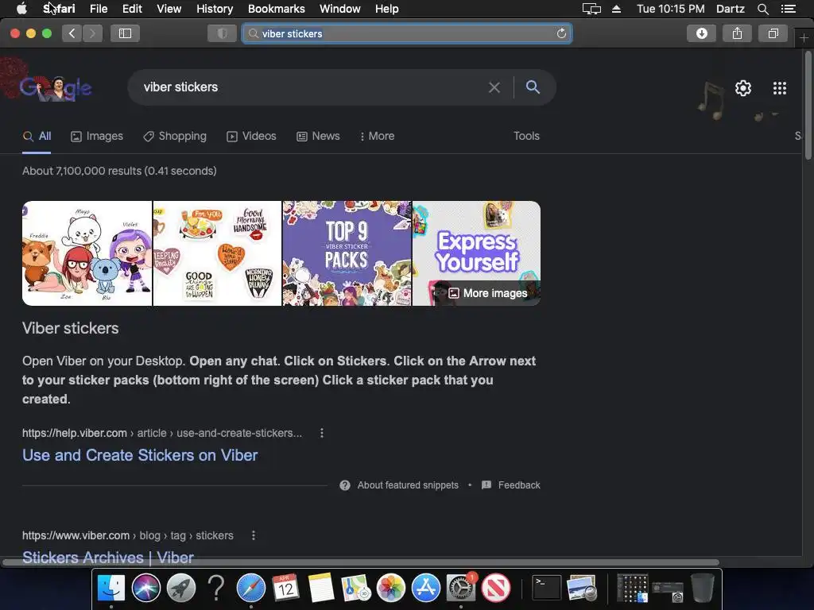Open Notification Center in menu bar
Screen dimensions: 814x610
[x=788, y=9]
